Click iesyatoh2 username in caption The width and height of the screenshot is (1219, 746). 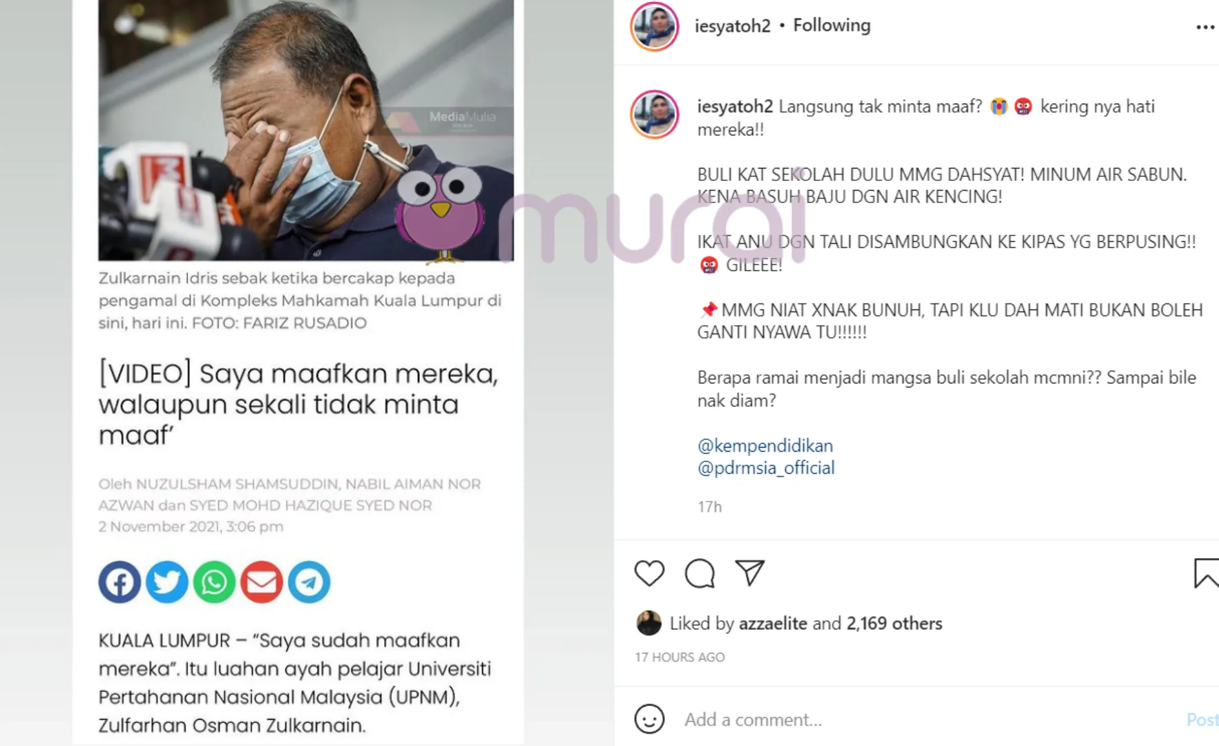[735, 106]
